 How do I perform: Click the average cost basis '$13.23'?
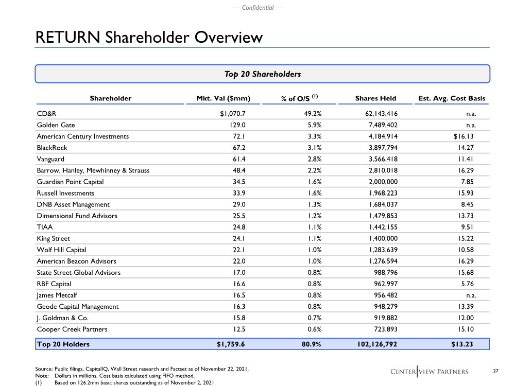(462, 344)
